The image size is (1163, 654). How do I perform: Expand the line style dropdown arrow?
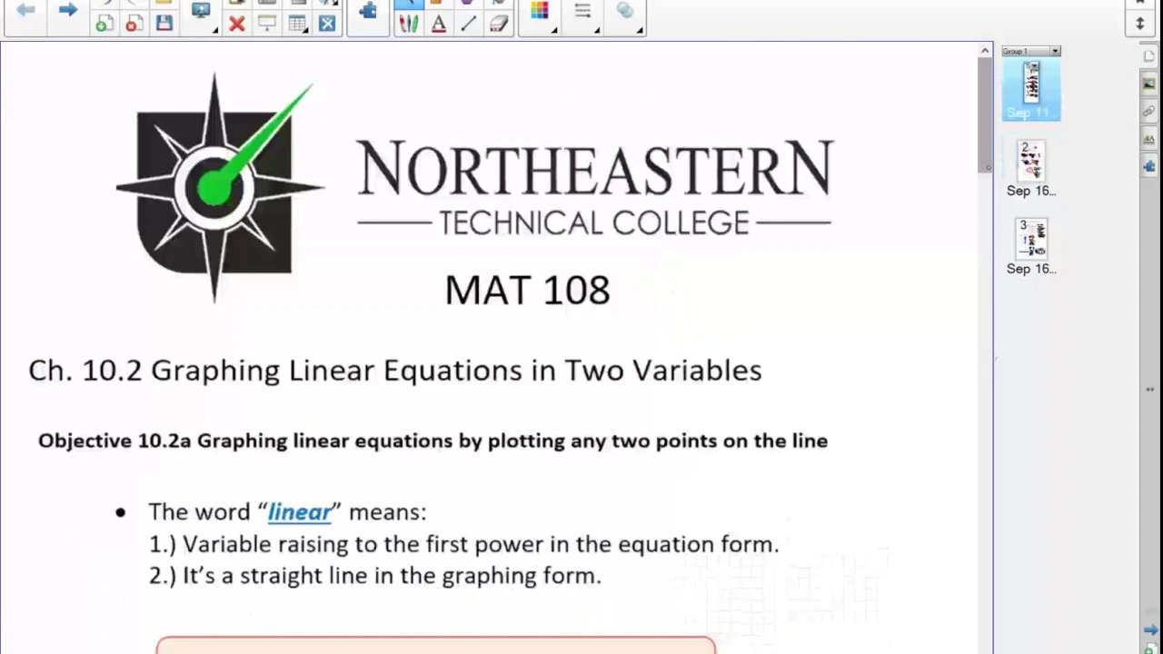[x=597, y=30]
